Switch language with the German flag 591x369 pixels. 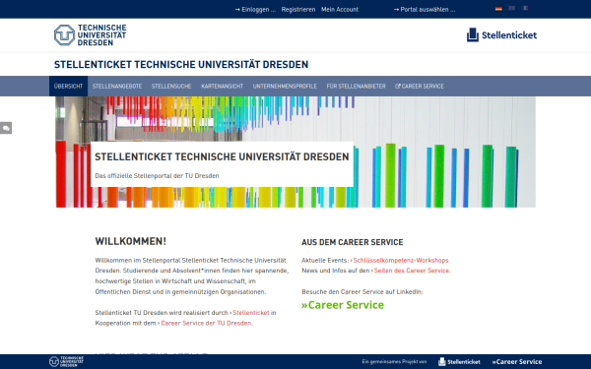[498, 8]
